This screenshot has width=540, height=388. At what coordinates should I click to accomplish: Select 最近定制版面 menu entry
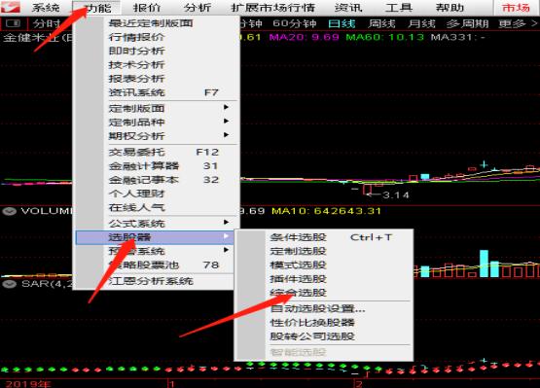[x=155, y=23]
